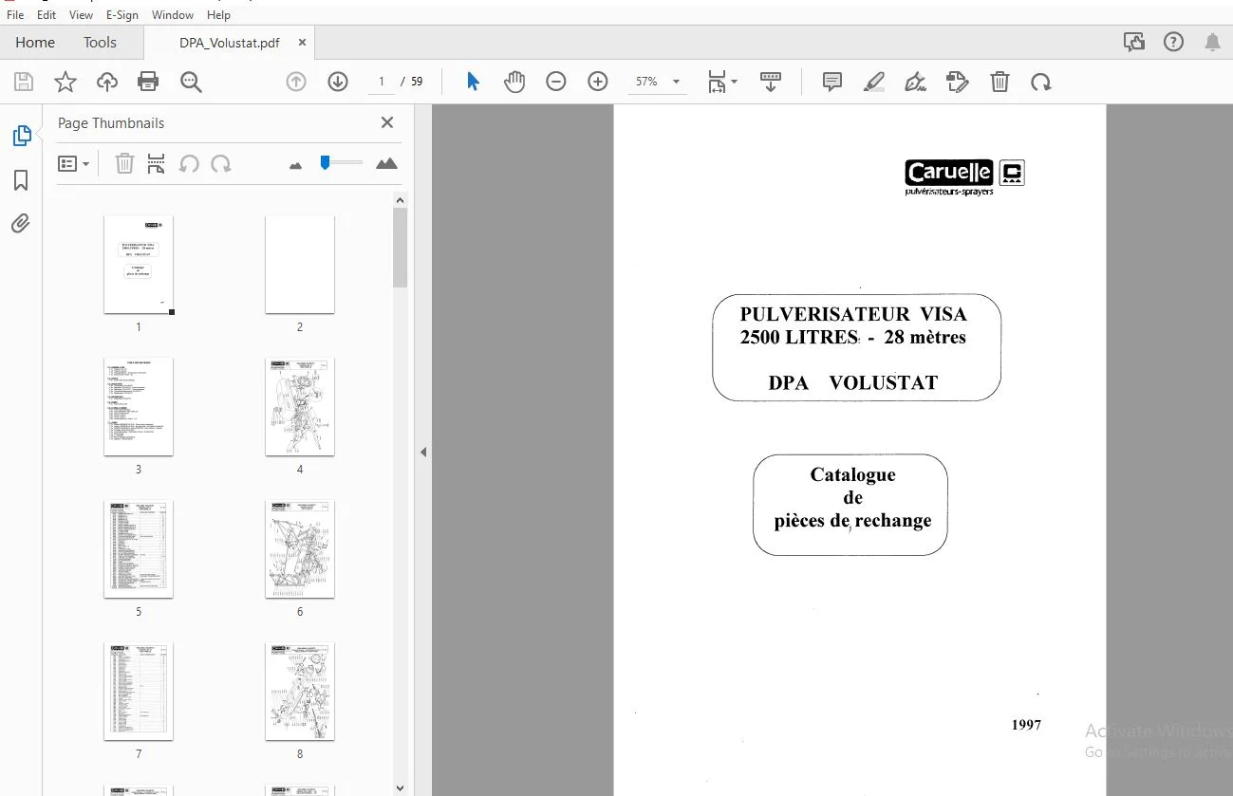
Task: Zoom in with the plus circle
Action: point(598,82)
